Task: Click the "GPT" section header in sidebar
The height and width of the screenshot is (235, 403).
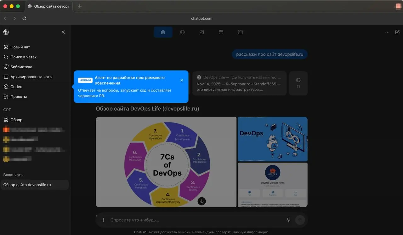Action: pyautogui.click(x=7, y=110)
